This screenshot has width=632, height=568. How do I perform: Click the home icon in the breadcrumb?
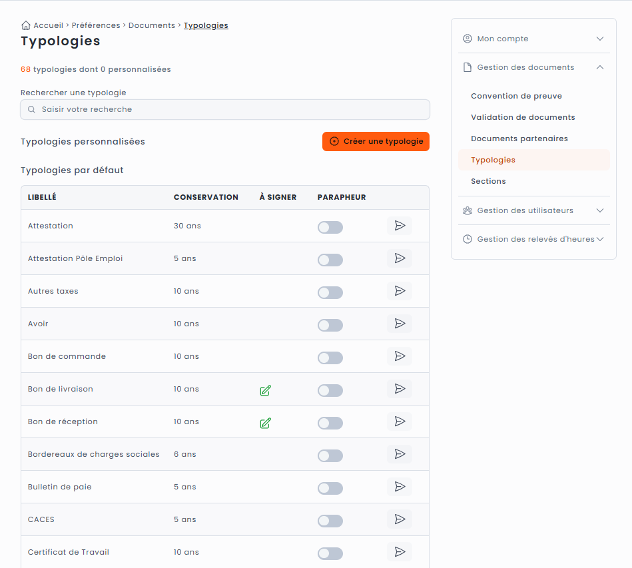[26, 25]
